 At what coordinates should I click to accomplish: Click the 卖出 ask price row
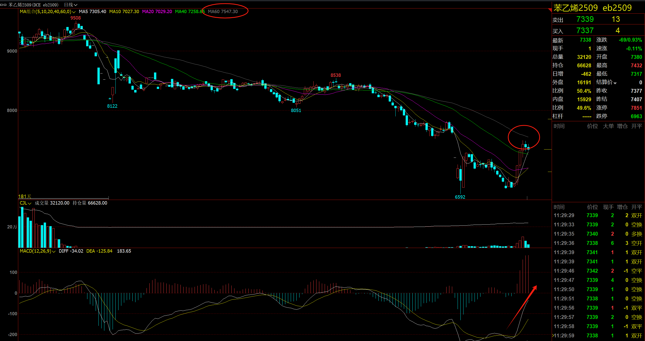598,19
